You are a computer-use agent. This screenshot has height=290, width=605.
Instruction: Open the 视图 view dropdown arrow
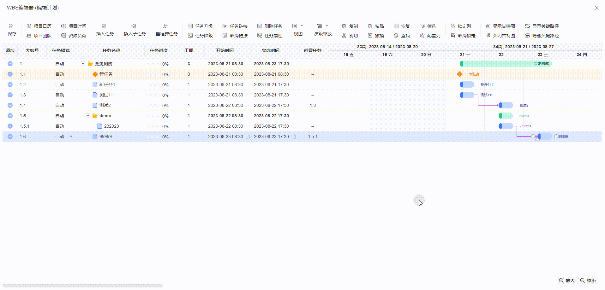coord(302,26)
